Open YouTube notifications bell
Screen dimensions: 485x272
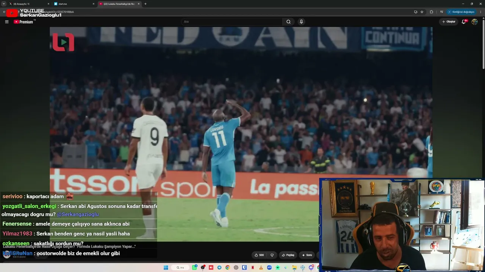click(464, 22)
